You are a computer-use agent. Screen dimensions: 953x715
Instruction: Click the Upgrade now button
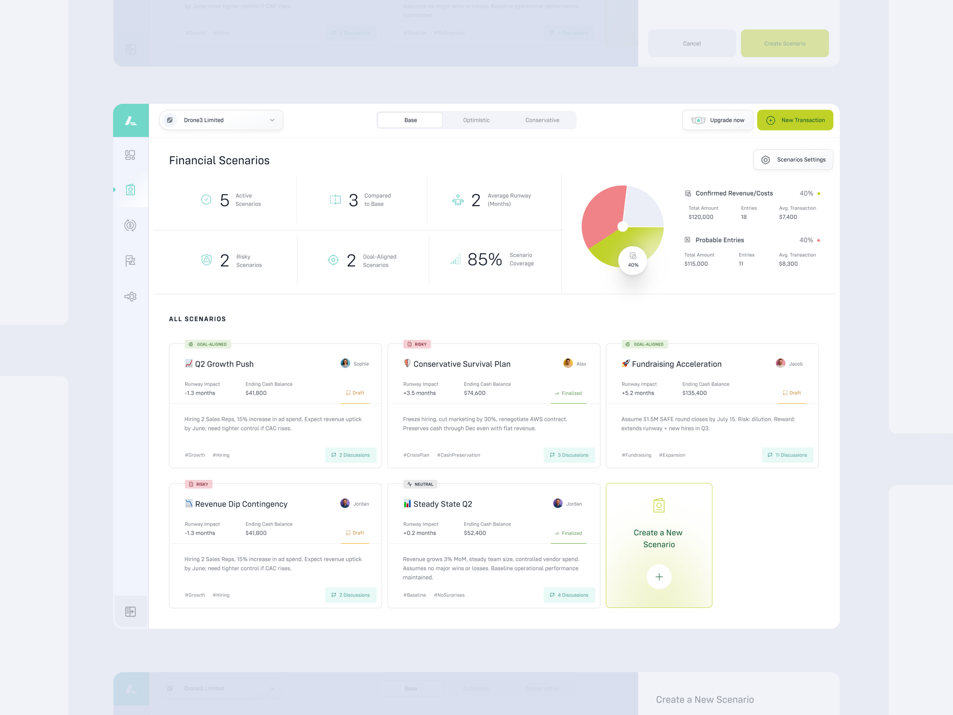point(718,120)
